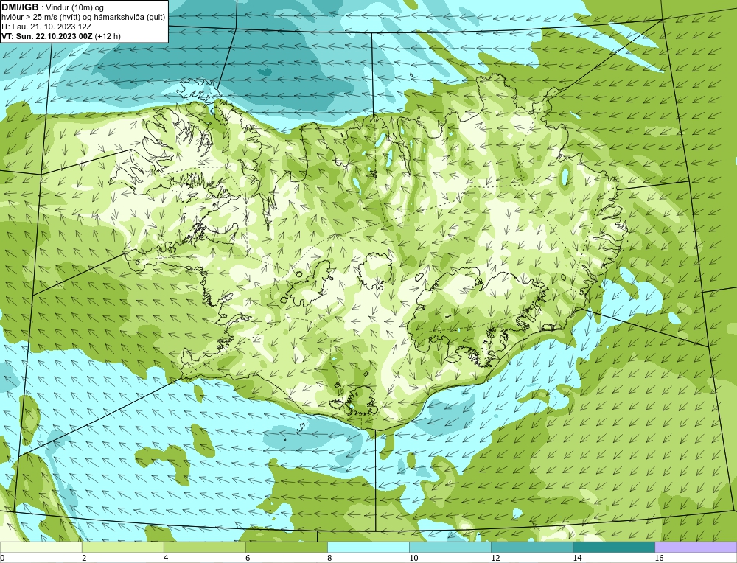Click the 10–12 m/s turquoise legend swatch

coord(450,547)
